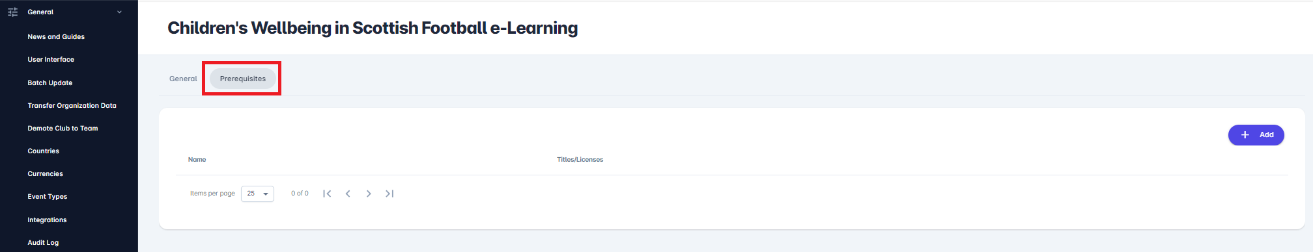Go to Event Types

pyautogui.click(x=48, y=196)
